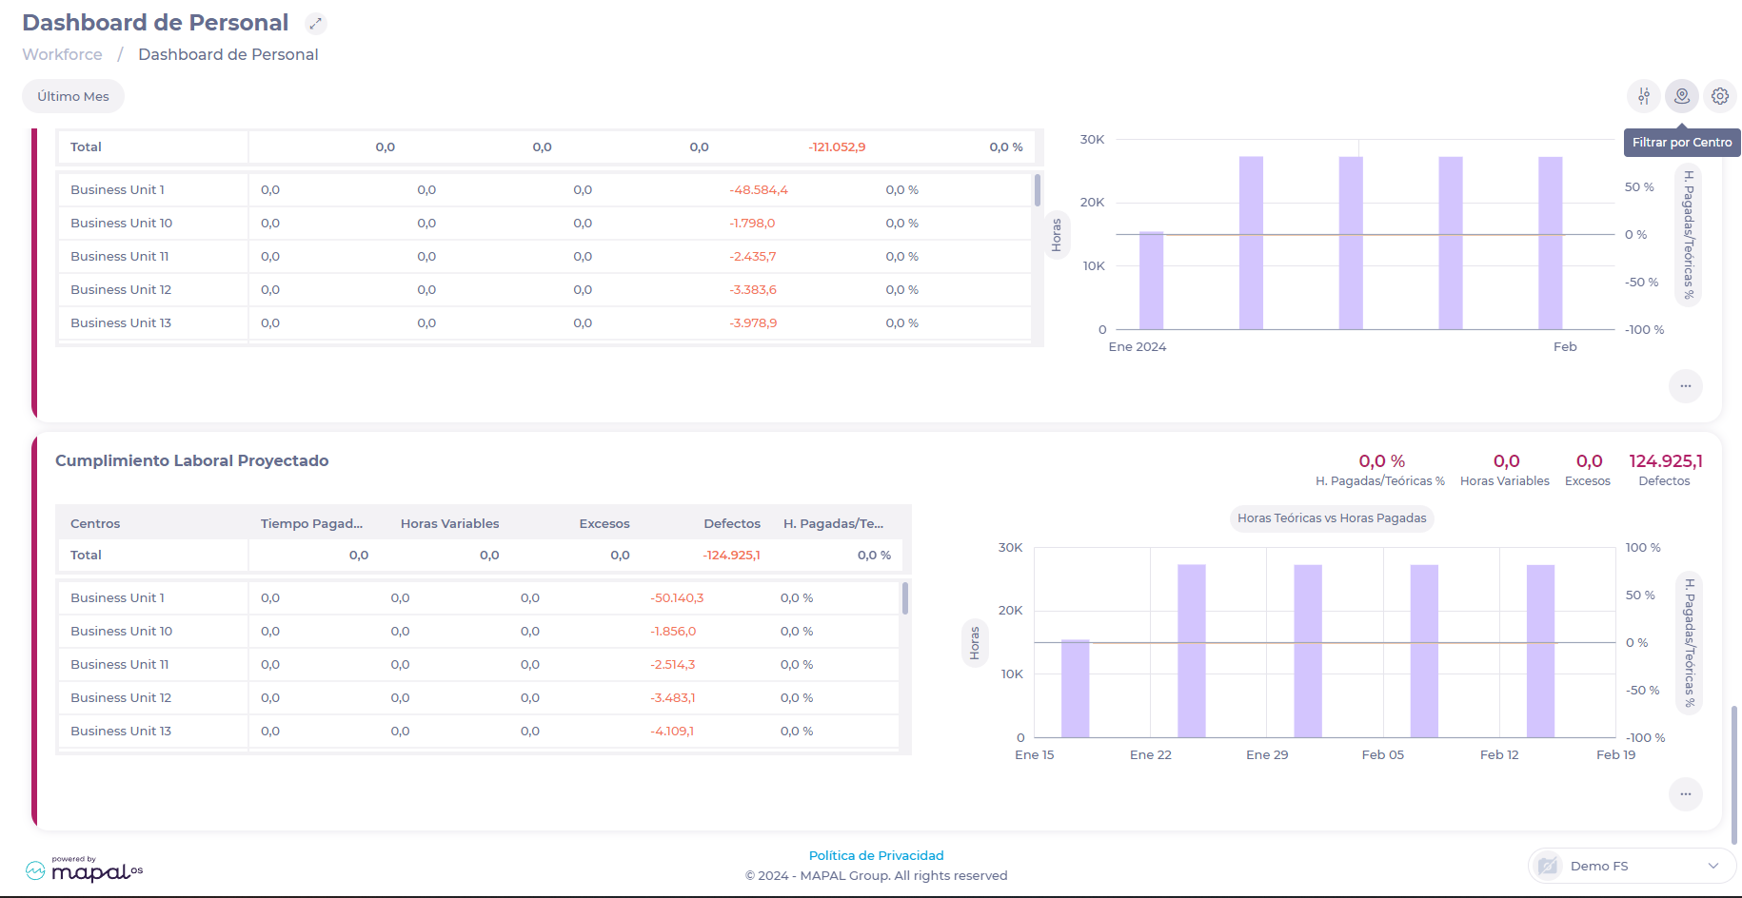
Task: Sort by the Defectos column header
Action: point(731,523)
